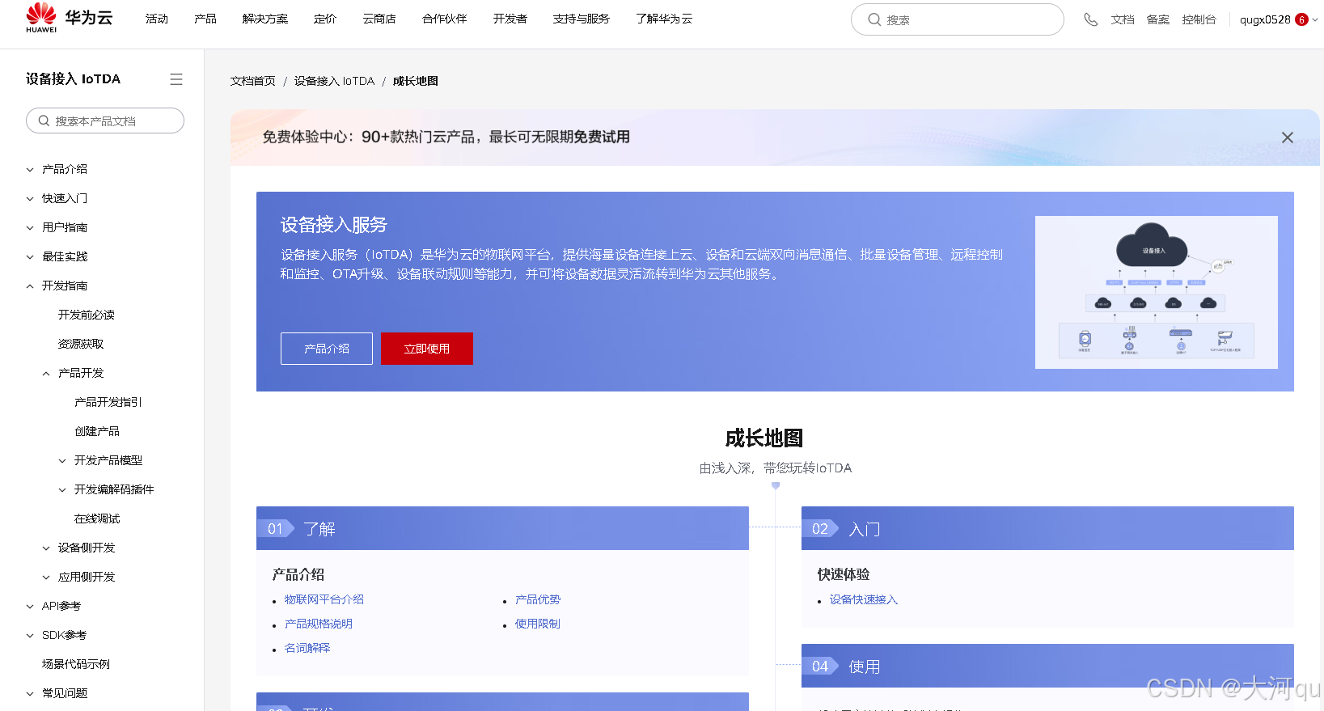Open 产品规格说明 link
The width and height of the screenshot is (1324, 711).
point(319,624)
